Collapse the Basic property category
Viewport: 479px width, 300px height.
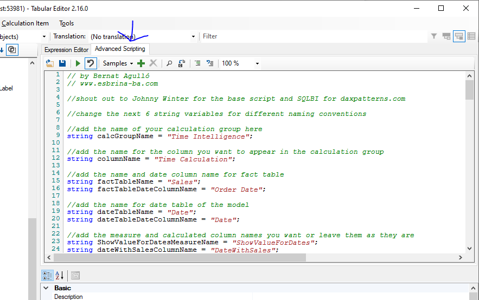click(x=46, y=288)
